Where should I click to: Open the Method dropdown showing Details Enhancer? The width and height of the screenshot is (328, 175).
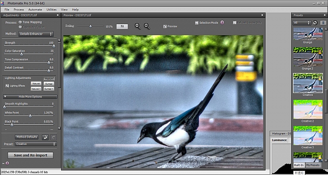36,34
